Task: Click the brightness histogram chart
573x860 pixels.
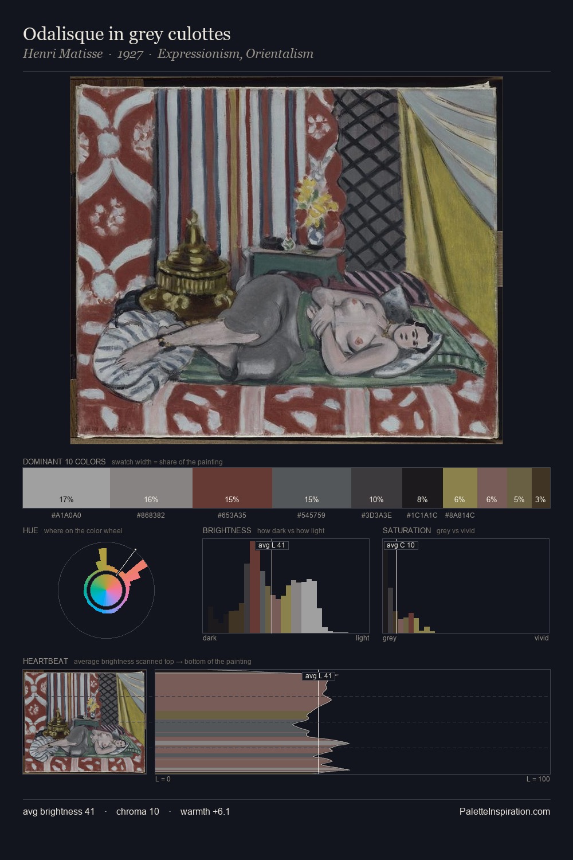Action: pos(286,586)
